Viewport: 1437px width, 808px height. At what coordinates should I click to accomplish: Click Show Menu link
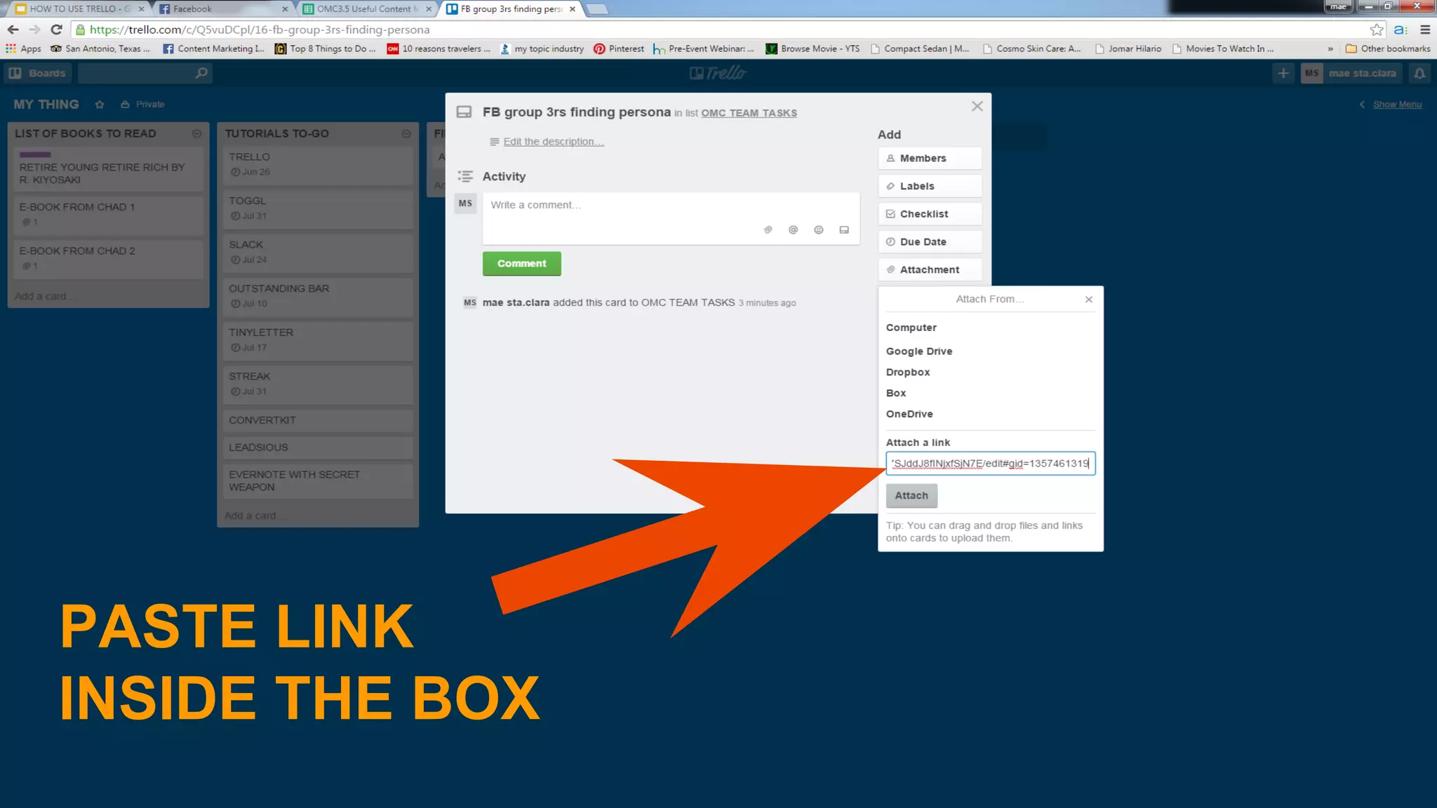coord(1397,105)
